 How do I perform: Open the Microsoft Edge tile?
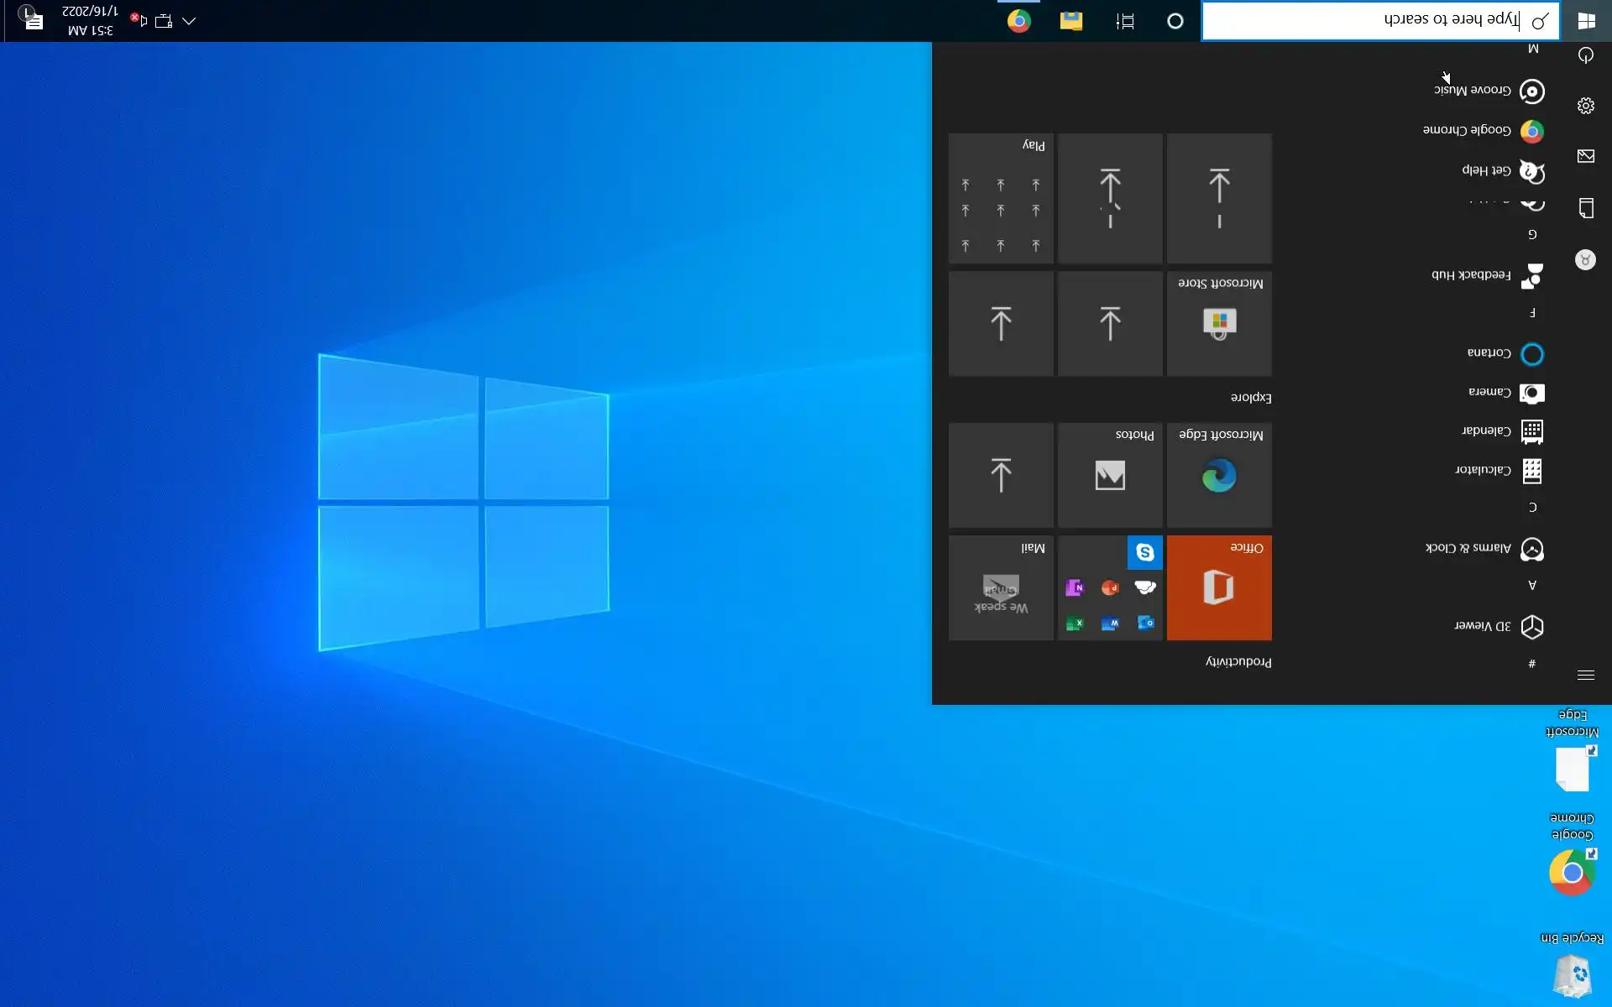coord(1219,475)
